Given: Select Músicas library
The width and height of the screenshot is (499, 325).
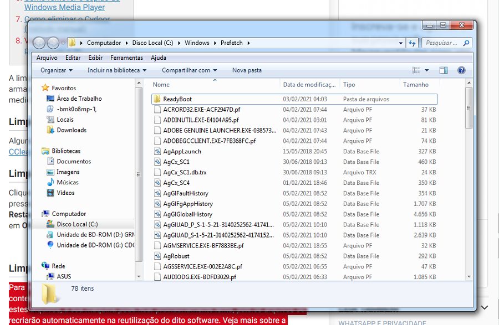Looking at the screenshot, I should [x=68, y=183].
